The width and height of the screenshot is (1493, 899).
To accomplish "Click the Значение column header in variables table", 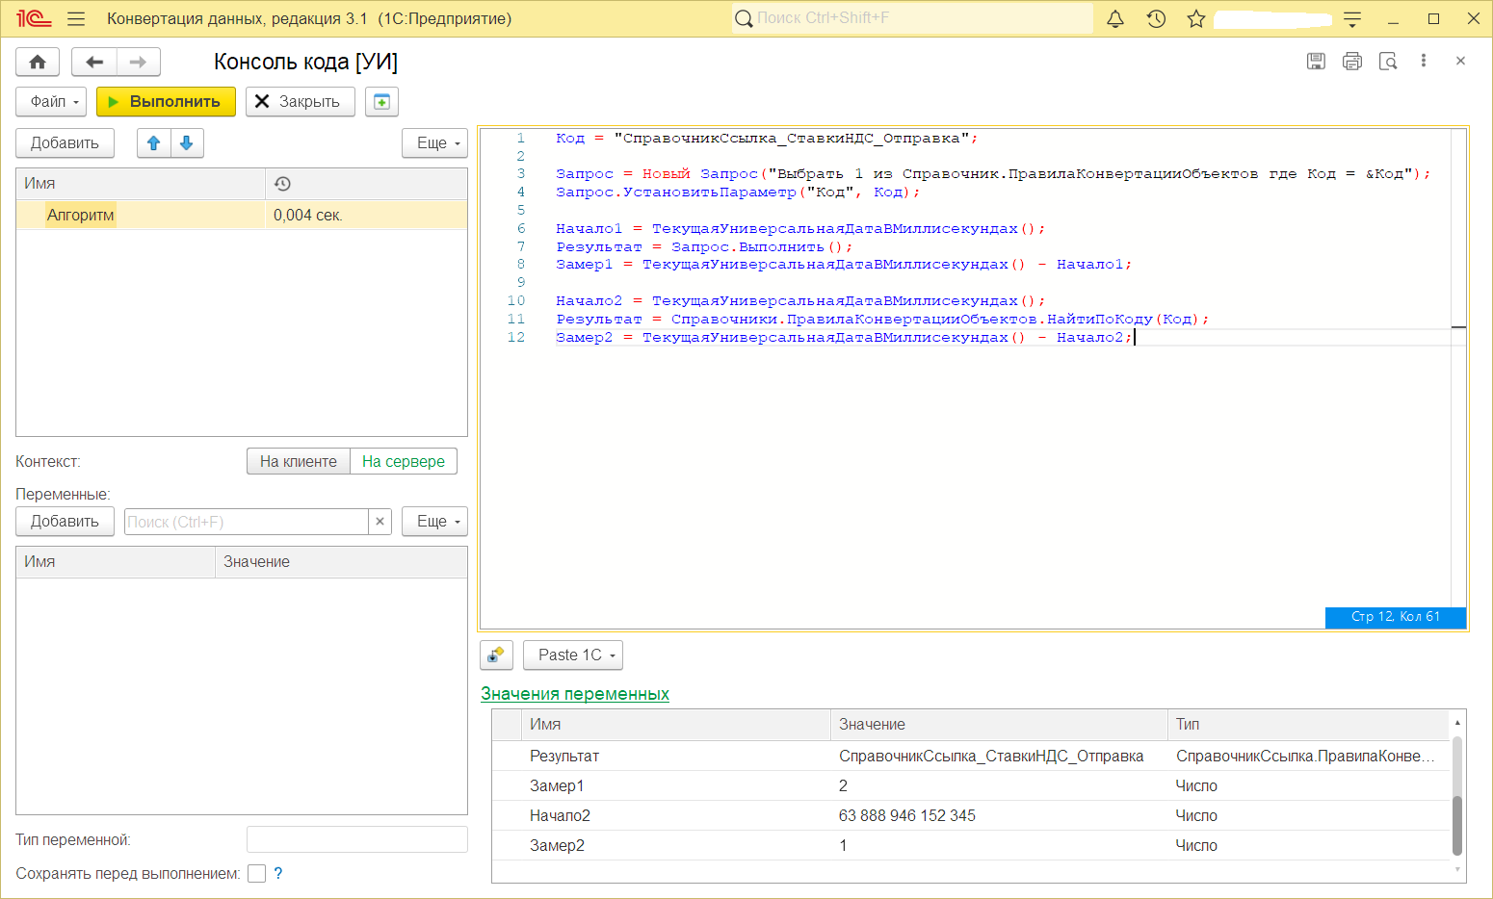I will pyautogui.click(x=341, y=562).
